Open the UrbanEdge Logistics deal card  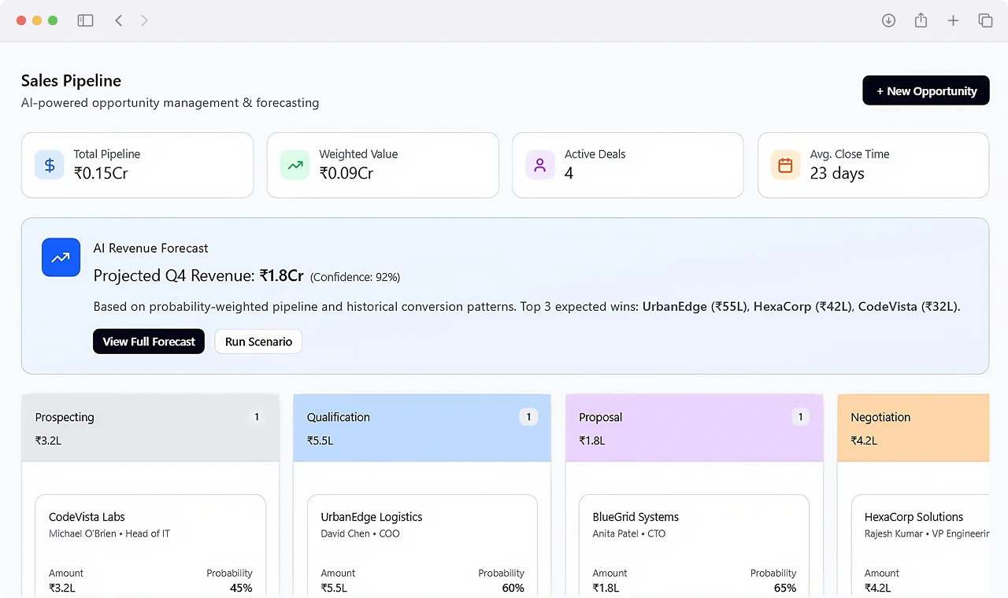(422, 546)
